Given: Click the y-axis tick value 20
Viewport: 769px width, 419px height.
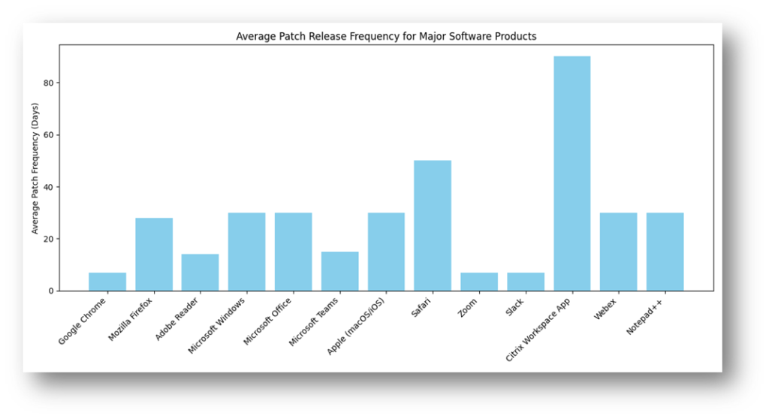Looking at the screenshot, I should click(48, 239).
